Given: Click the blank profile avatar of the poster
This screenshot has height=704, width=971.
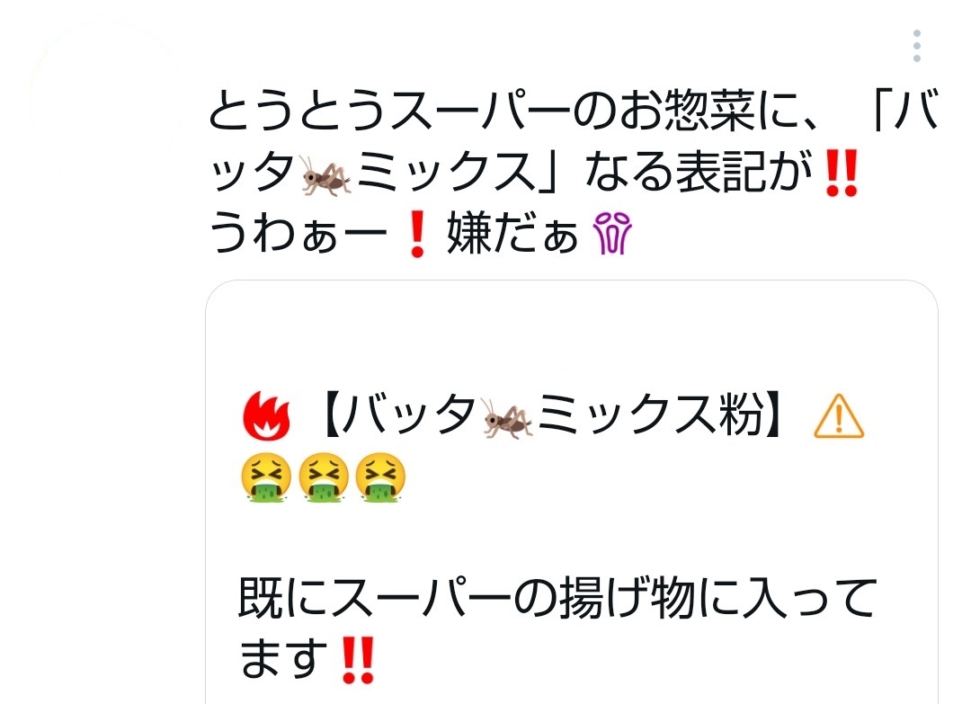Looking at the screenshot, I should tap(105, 99).
